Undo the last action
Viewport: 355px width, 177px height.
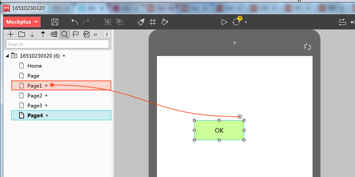click(74, 22)
